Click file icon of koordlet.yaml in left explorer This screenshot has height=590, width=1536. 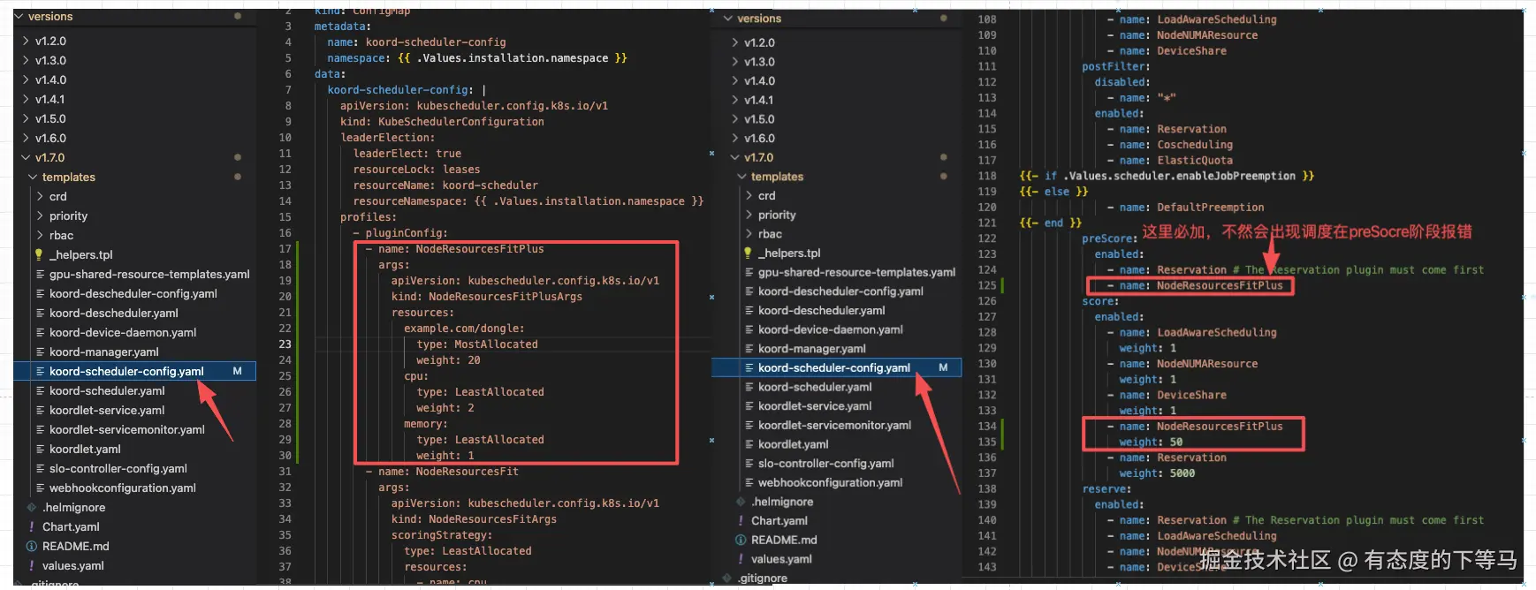[x=41, y=449]
